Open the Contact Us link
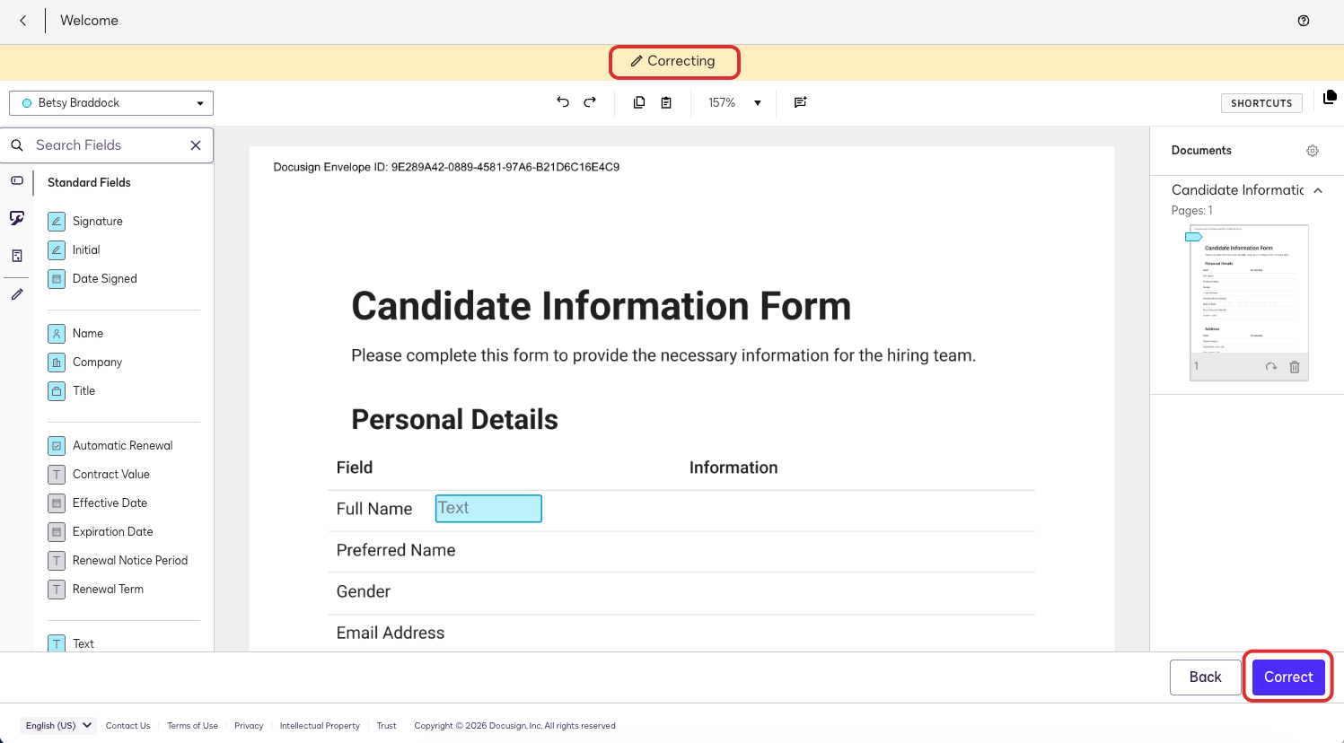 coord(127,725)
